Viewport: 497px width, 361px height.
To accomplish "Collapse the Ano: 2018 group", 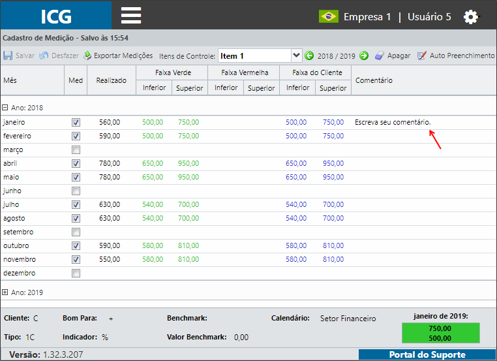I will coord(5,108).
